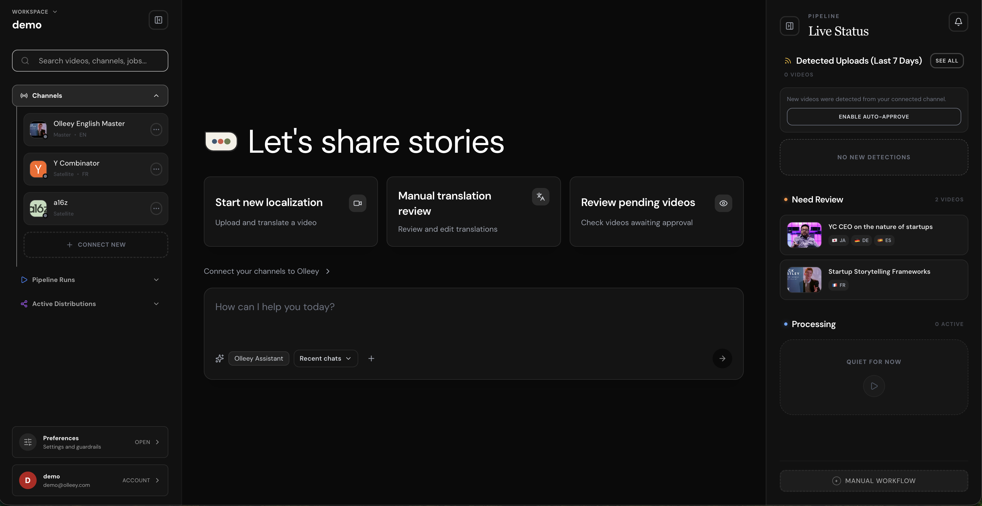Enable auto-approve for detected uploads
The width and height of the screenshot is (982, 506).
873,117
